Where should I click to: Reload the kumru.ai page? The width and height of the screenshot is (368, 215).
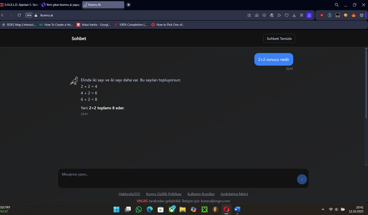click(x=19, y=15)
